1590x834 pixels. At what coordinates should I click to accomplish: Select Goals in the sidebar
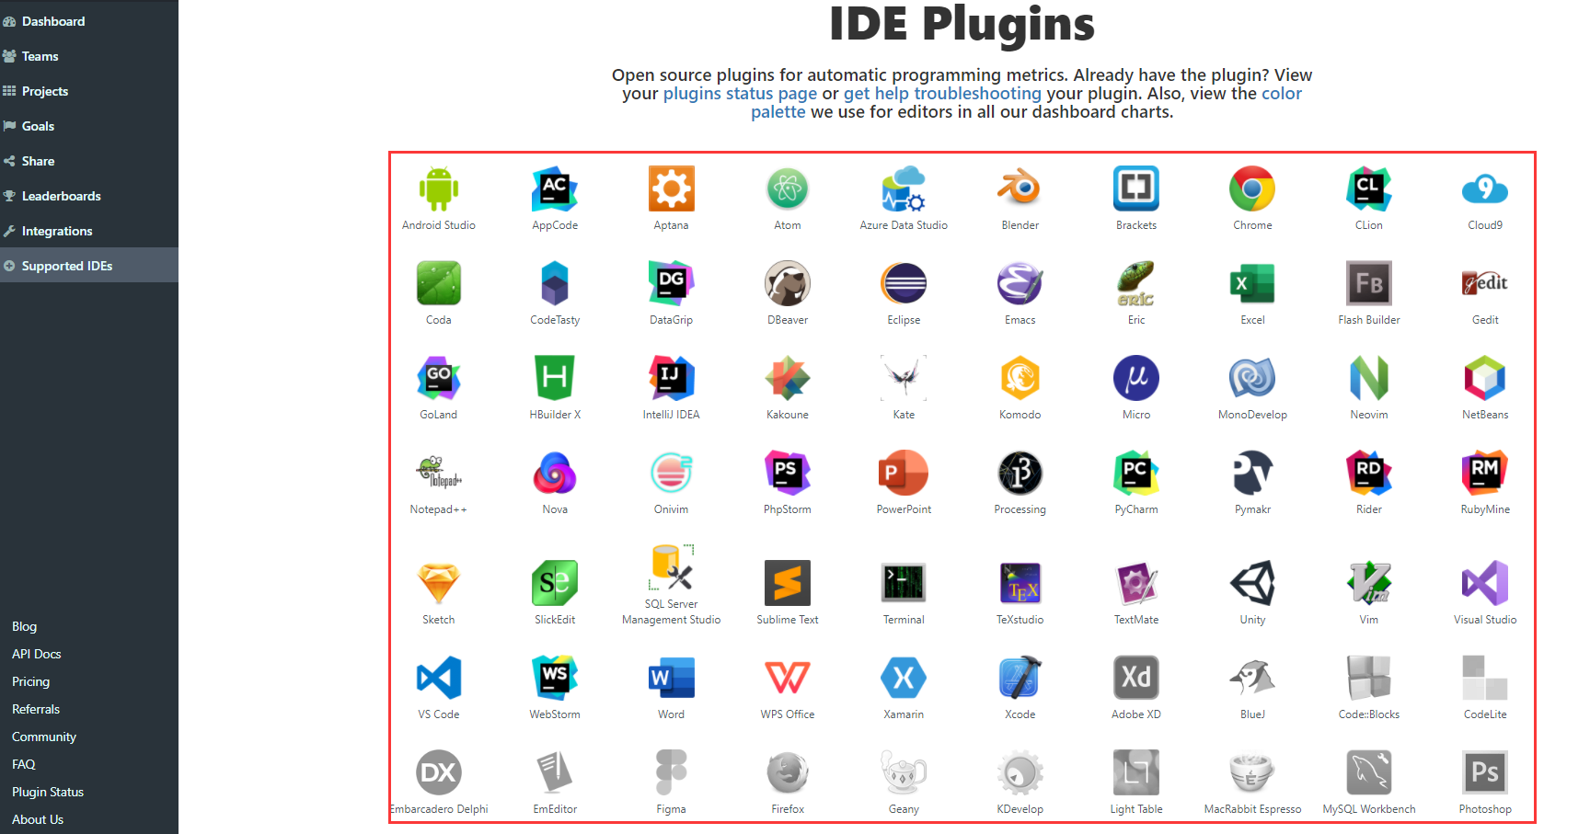click(89, 126)
